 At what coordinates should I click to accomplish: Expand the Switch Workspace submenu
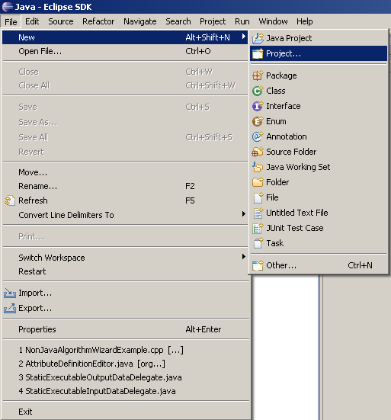tap(243, 257)
